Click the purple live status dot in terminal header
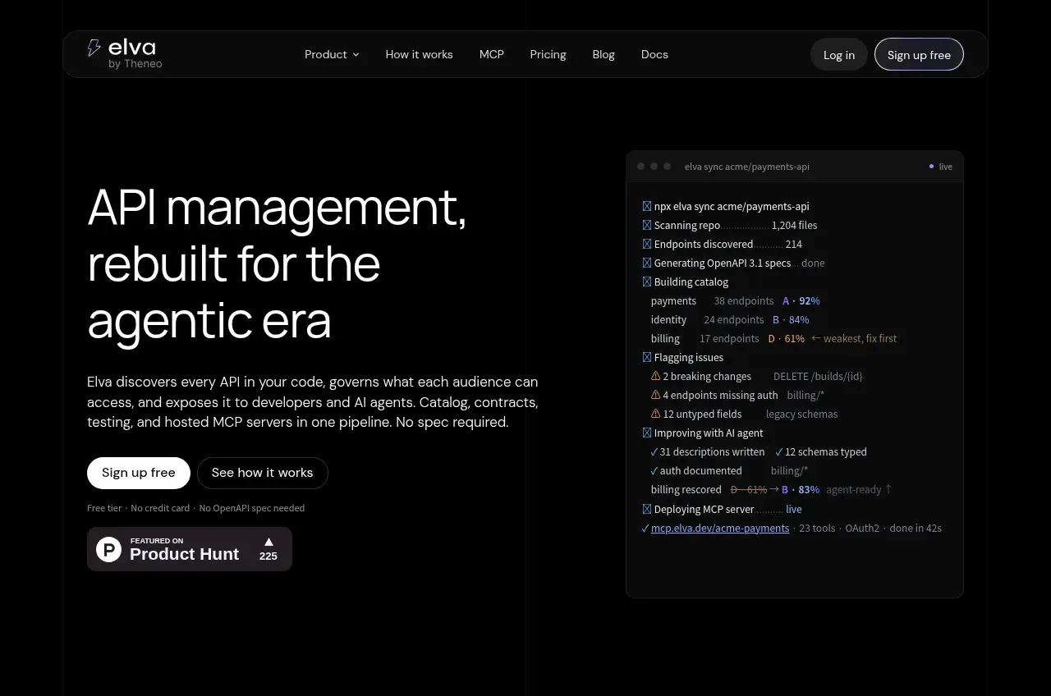Viewport: 1051px width, 696px height. pos(931,166)
